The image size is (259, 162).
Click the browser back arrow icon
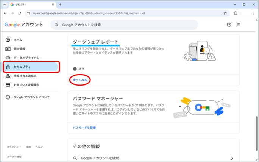tap(5, 13)
